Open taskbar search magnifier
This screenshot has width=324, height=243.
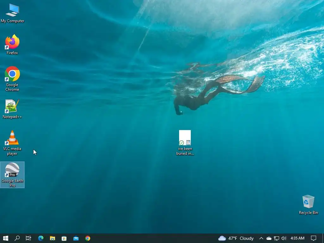(17, 238)
